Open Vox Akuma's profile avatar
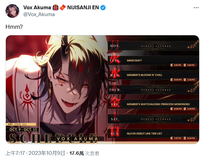The width and height of the screenshot is (205, 162). coord(12,11)
